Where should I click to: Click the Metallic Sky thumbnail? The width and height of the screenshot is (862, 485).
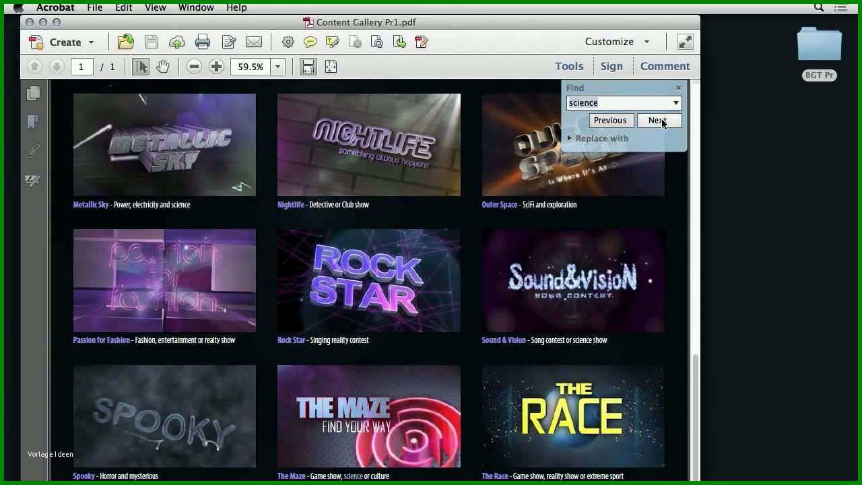pos(164,145)
